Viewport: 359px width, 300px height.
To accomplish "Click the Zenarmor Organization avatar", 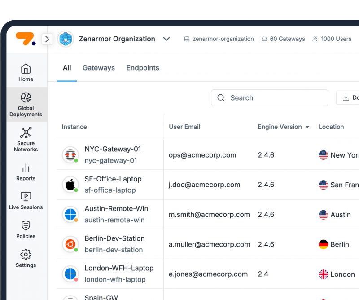I will tap(66, 39).
